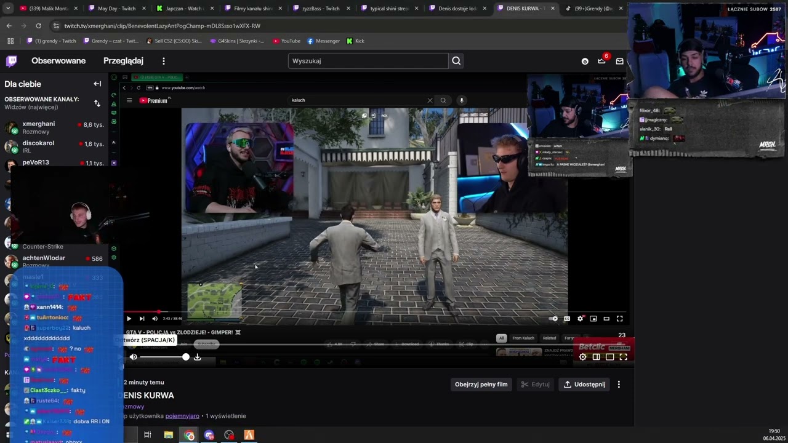Go to Obserwowane section
The height and width of the screenshot is (443, 788).
click(x=58, y=61)
